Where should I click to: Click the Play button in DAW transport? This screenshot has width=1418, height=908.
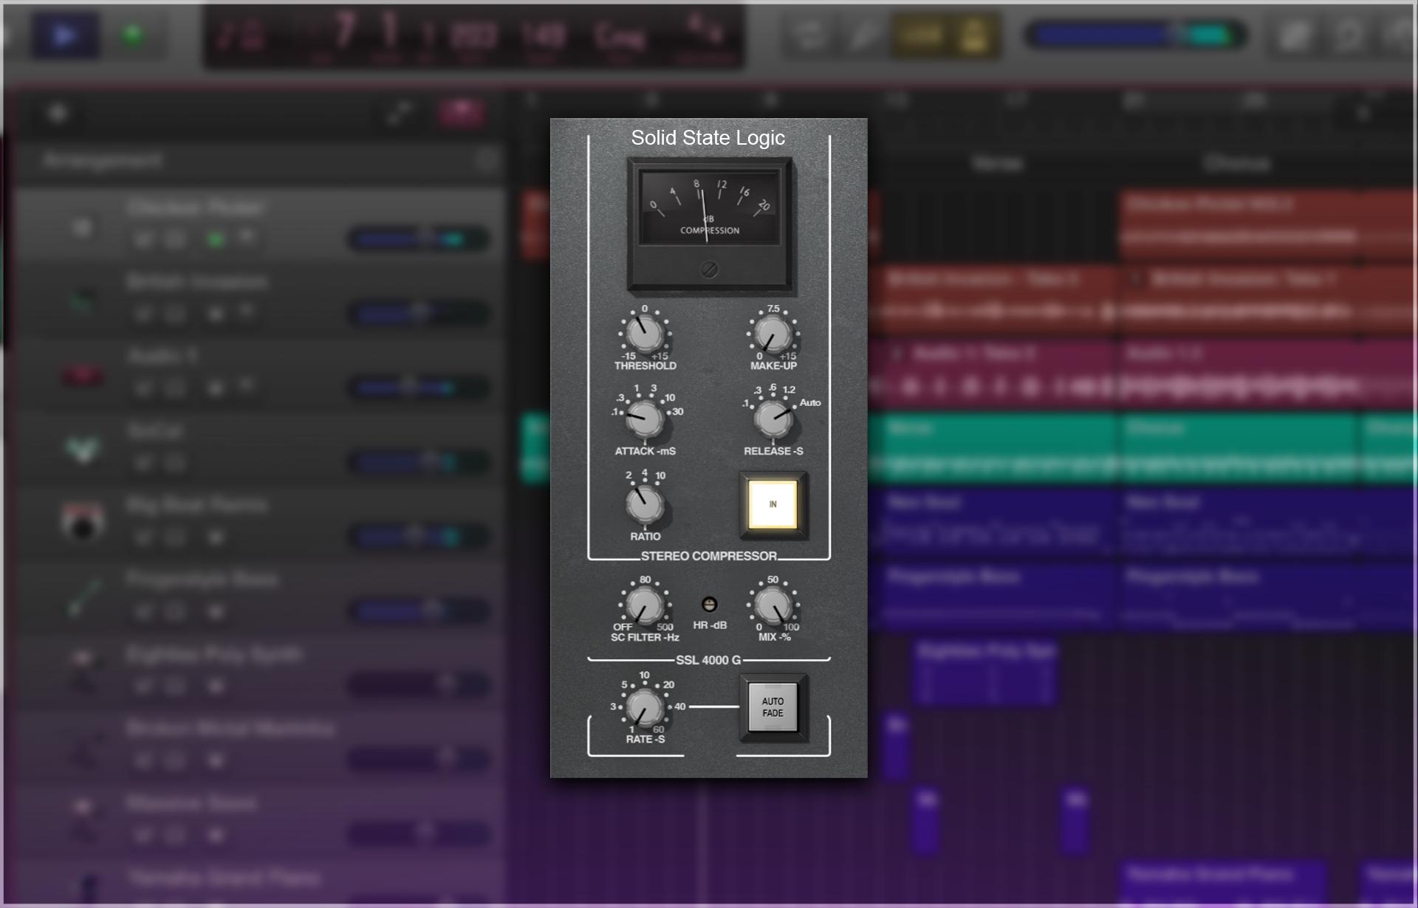65,35
